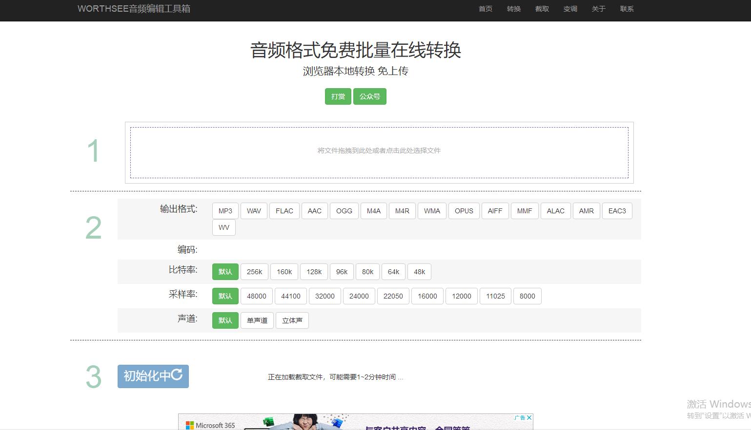Click the file drop zone to select files
751x430 pixels.
pos(379,151)
